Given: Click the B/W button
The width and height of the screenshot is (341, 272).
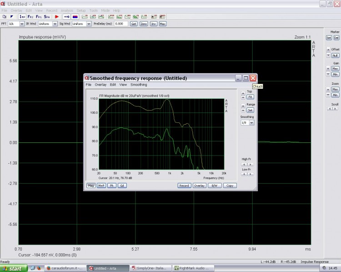Looking at the screenshot, I should (x=215, y=186).
